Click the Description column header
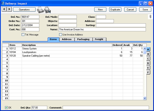Viewport: 154px width, 111px height. pos(67,45)
